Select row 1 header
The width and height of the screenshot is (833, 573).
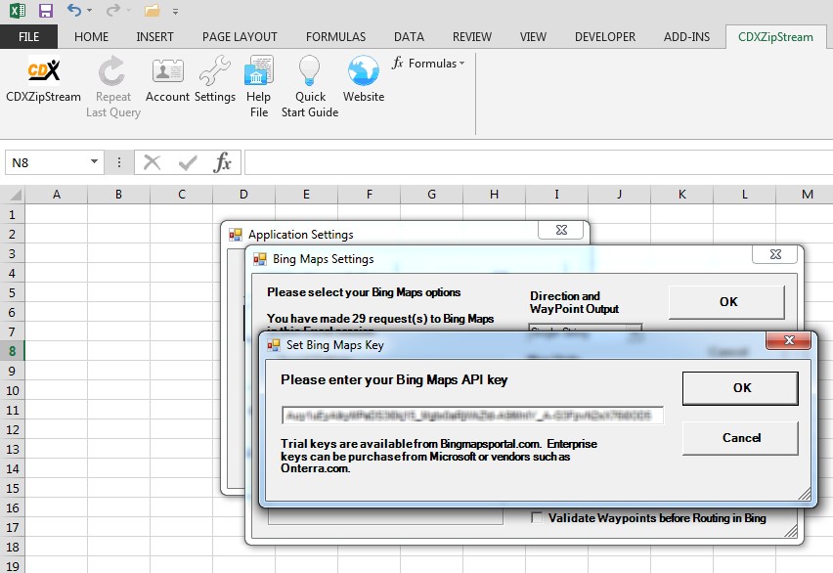point(12,215)
